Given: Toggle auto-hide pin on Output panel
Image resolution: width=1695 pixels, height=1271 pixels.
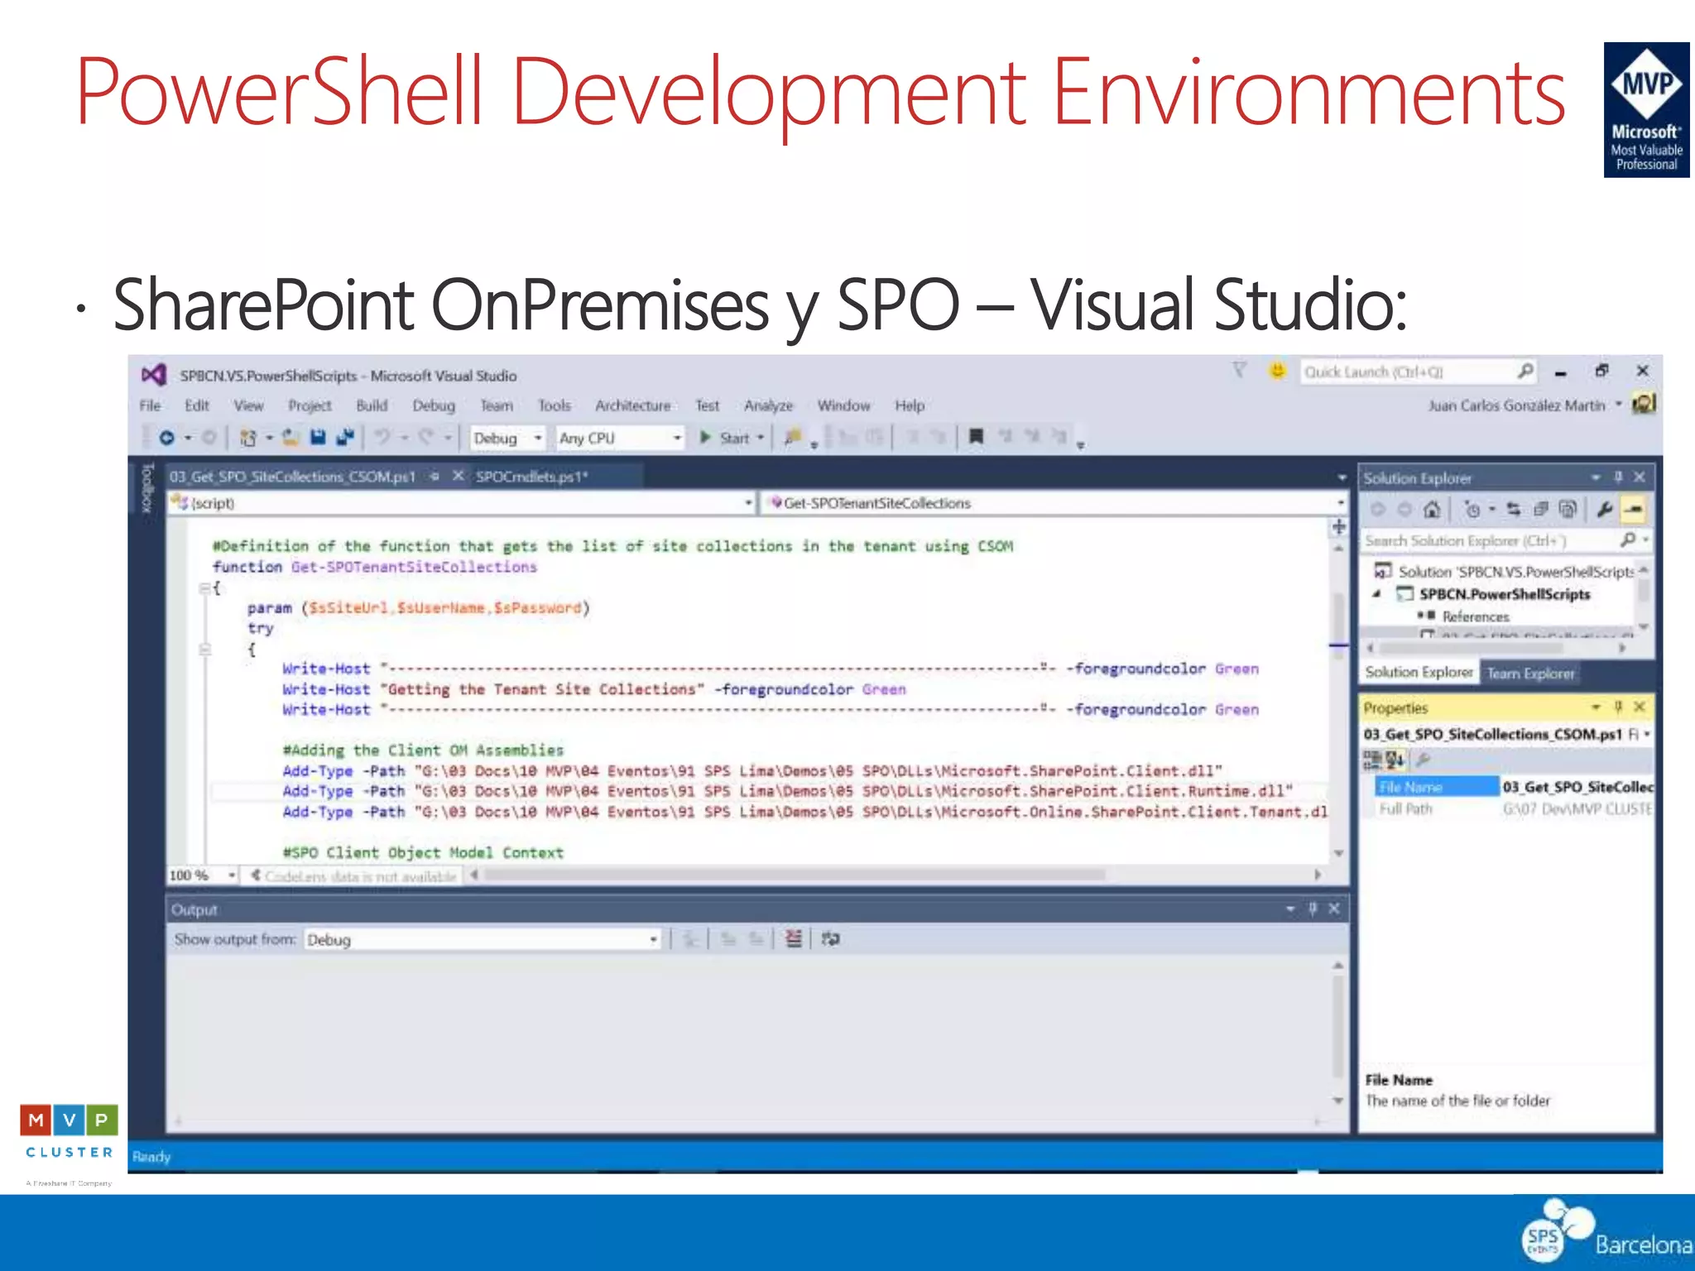Looking at the screenshot, I should coord(1313,909).
